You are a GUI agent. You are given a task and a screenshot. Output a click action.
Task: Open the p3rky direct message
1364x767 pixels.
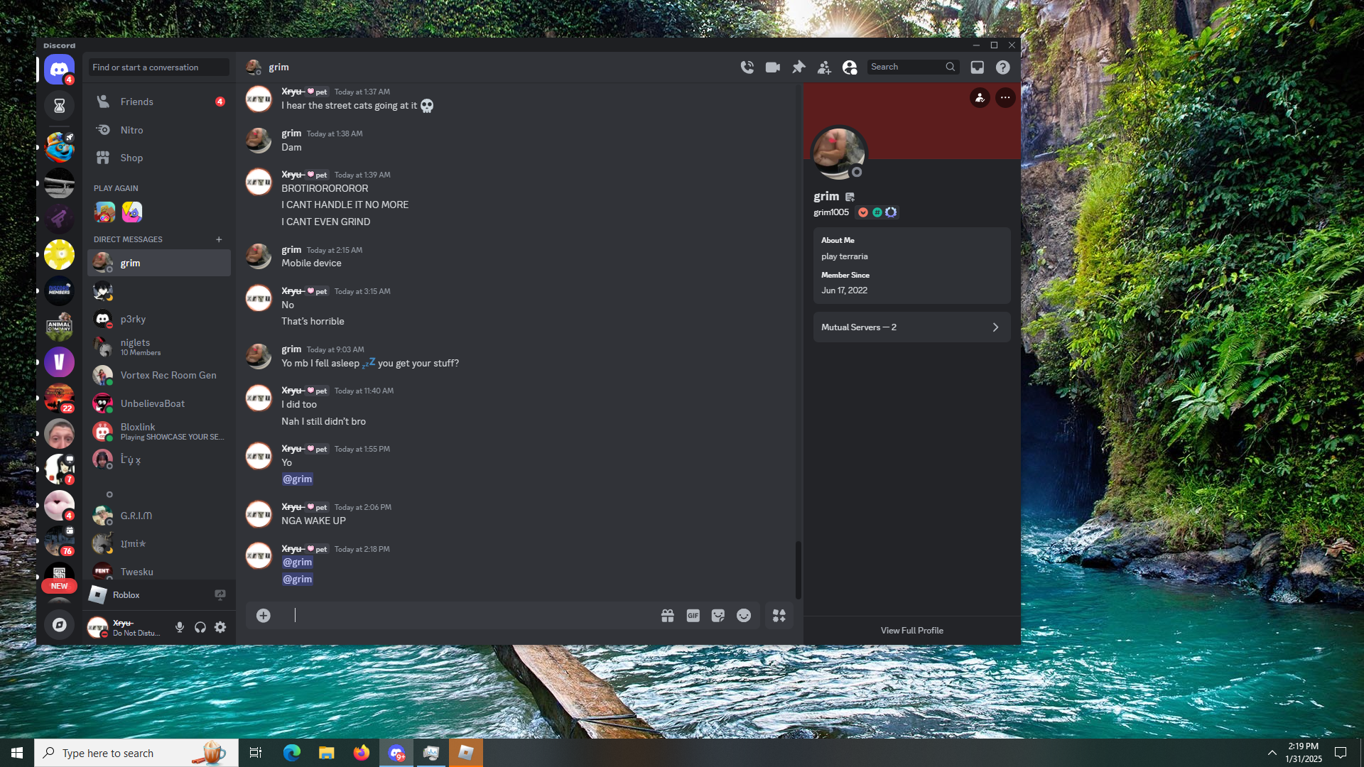pyautogui.click(x=159, y=319)
